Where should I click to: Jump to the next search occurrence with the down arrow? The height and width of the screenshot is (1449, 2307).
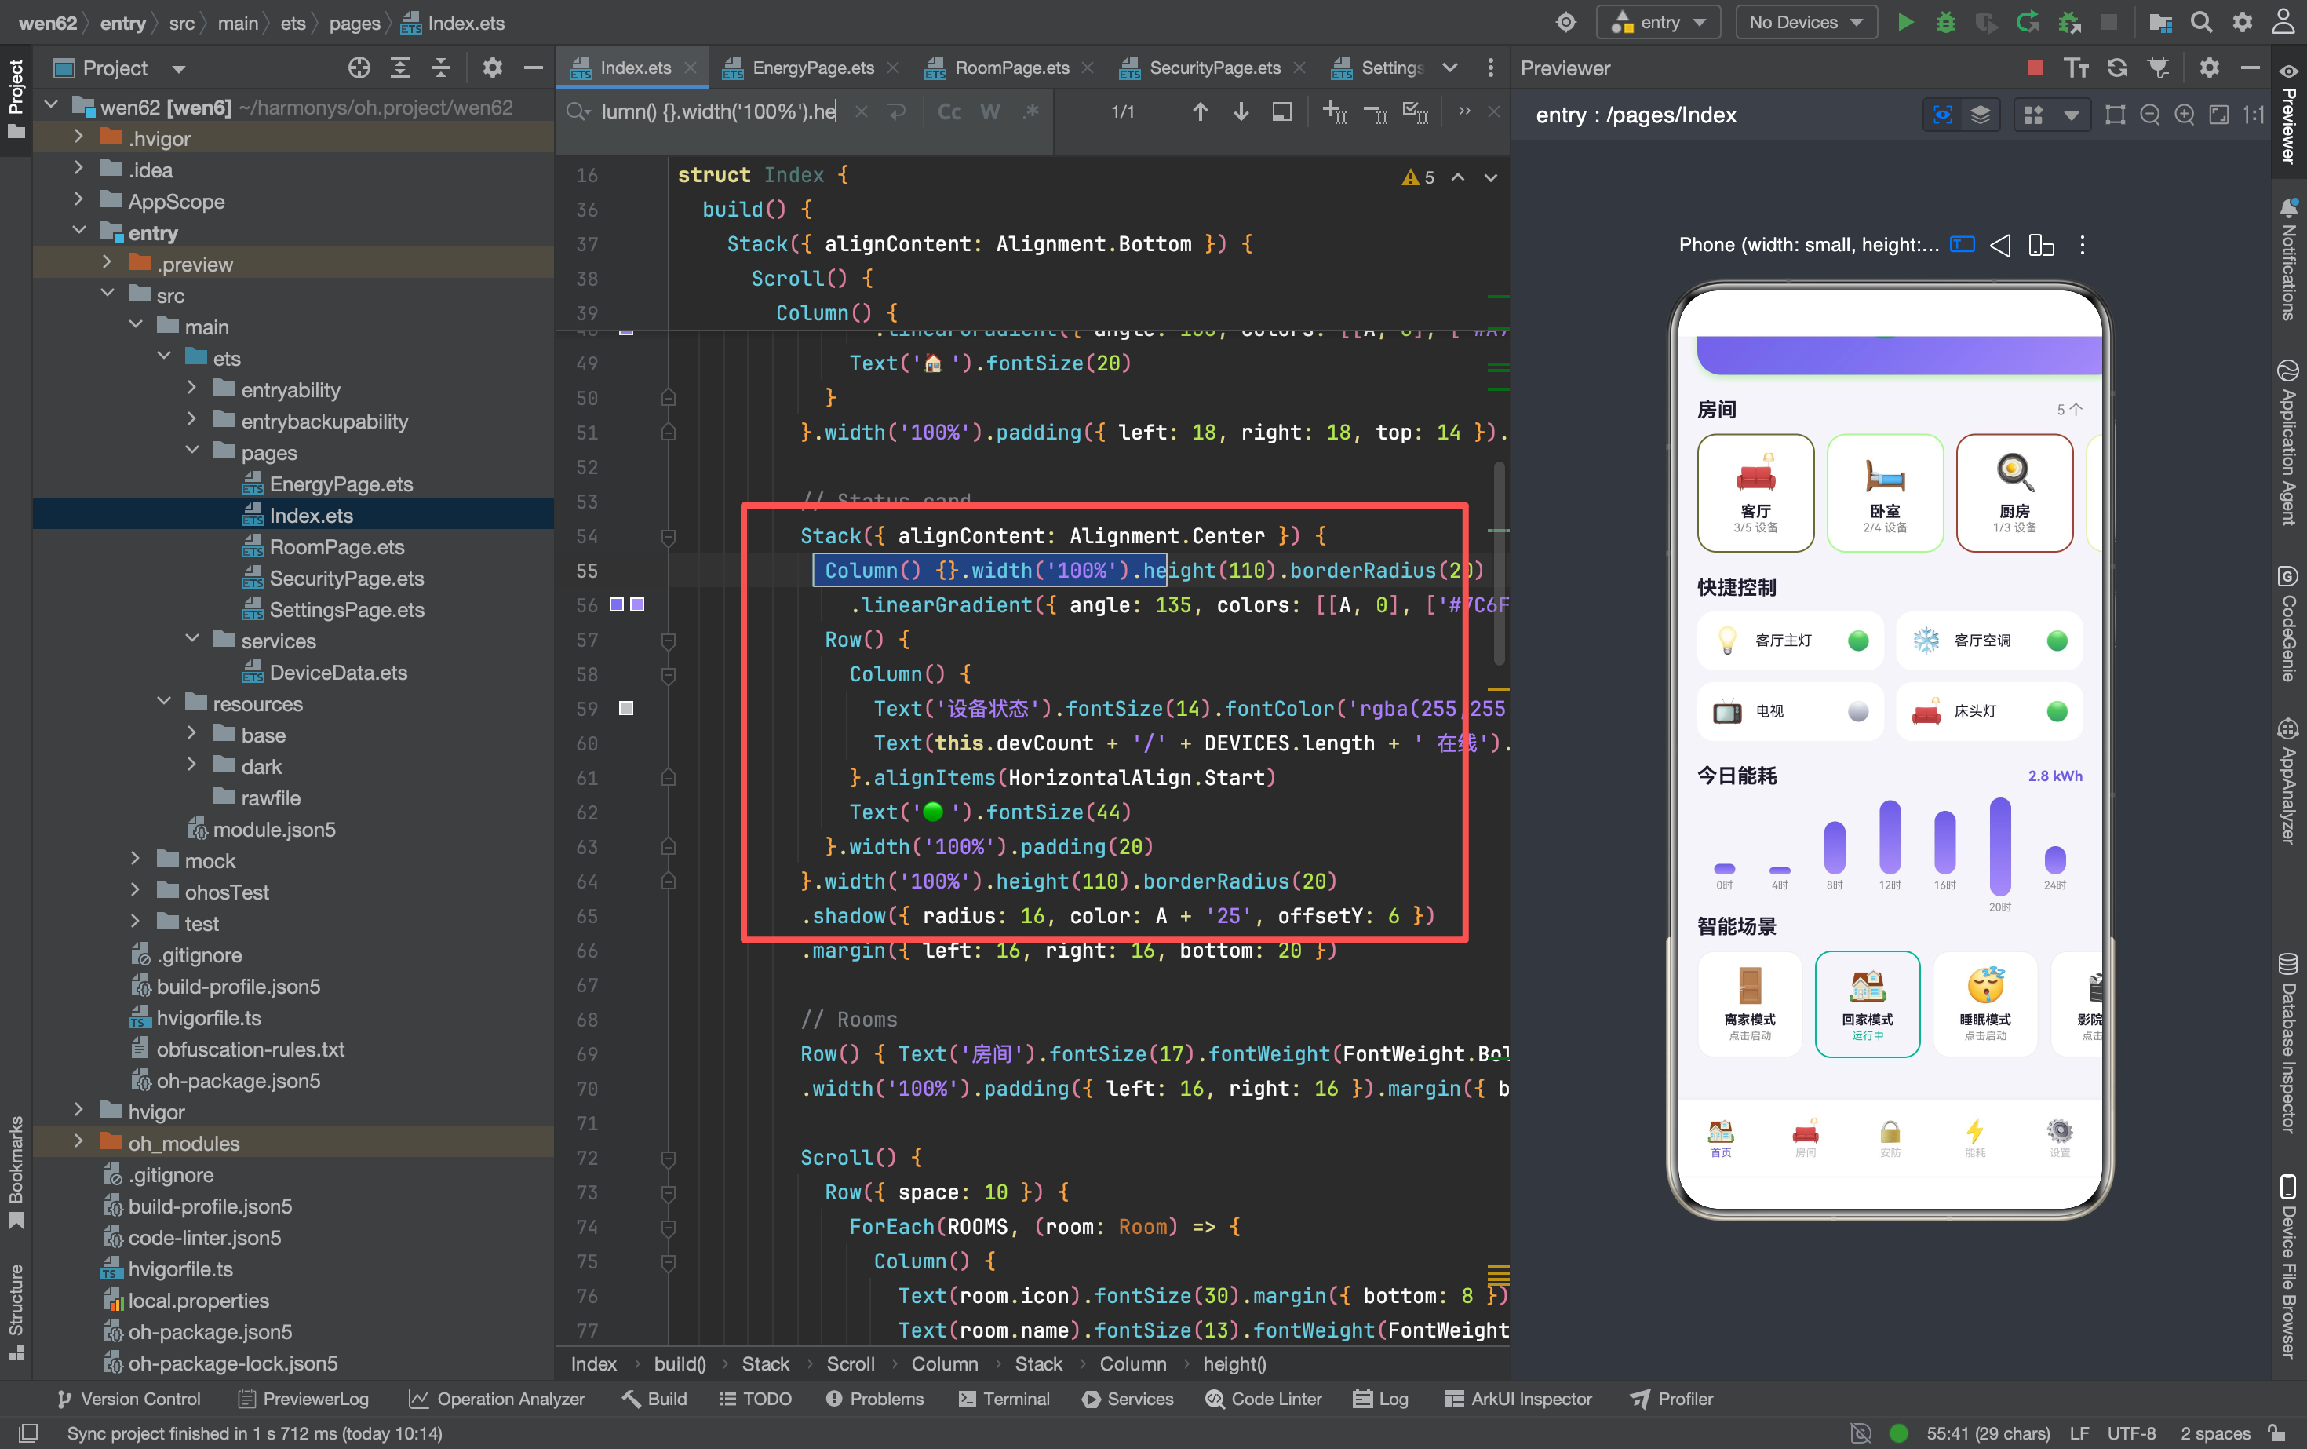point(1241,112)
